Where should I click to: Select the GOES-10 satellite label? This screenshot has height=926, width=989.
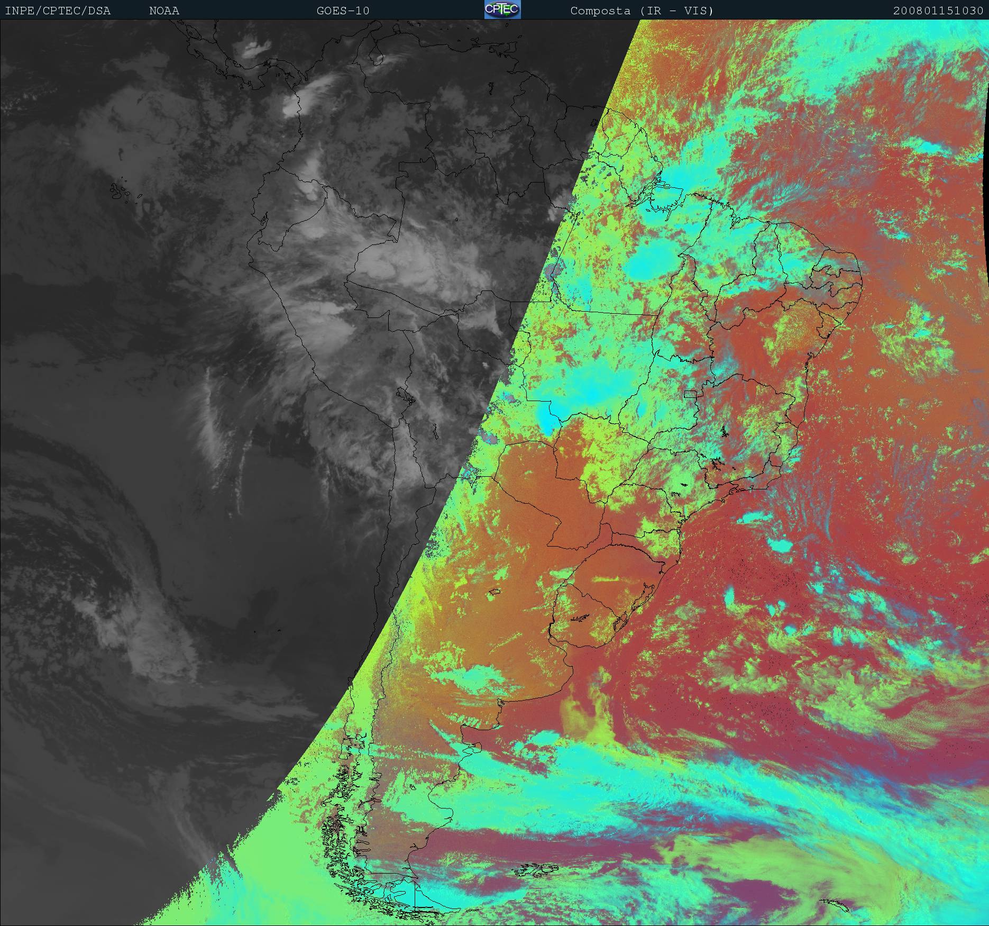click(x=343, y=11)
